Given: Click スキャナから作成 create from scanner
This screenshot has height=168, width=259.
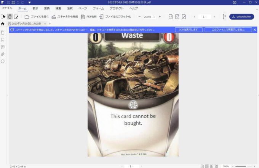Looking at the screenshot, I should click(65, 17).
